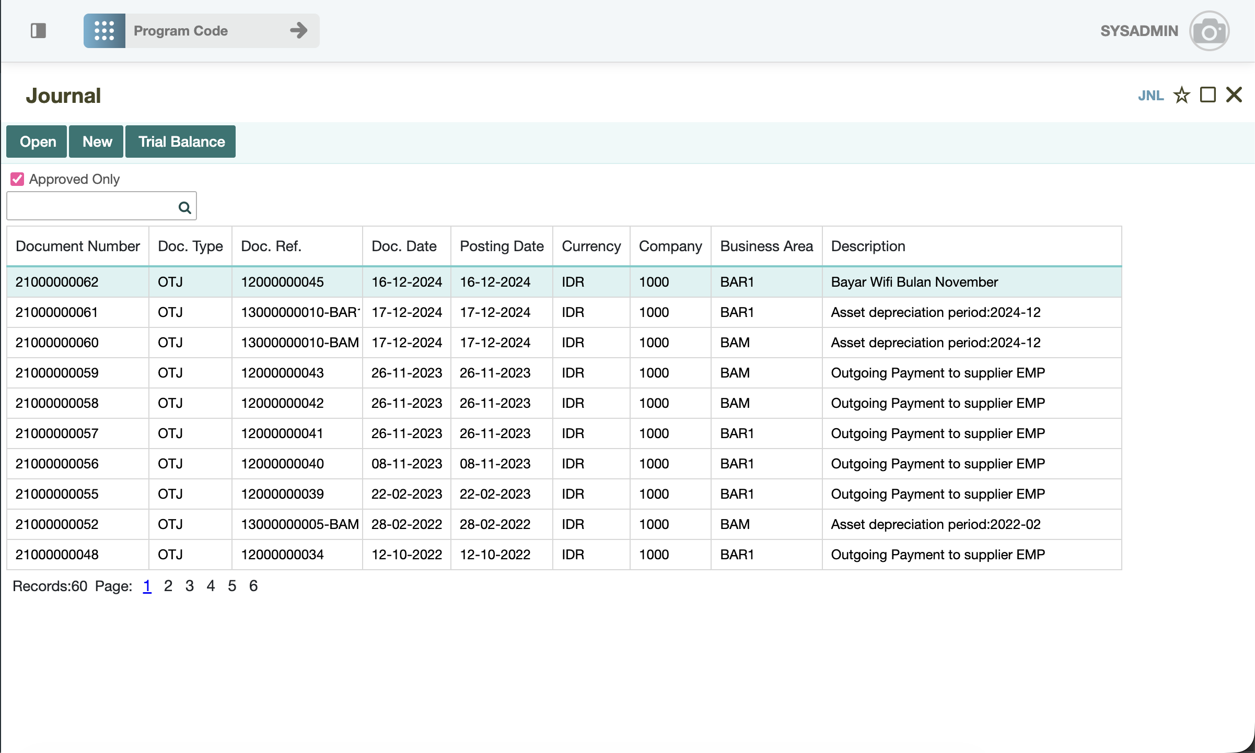
Task: Toggle the sidebar panel icon
Action: (38, 31)
